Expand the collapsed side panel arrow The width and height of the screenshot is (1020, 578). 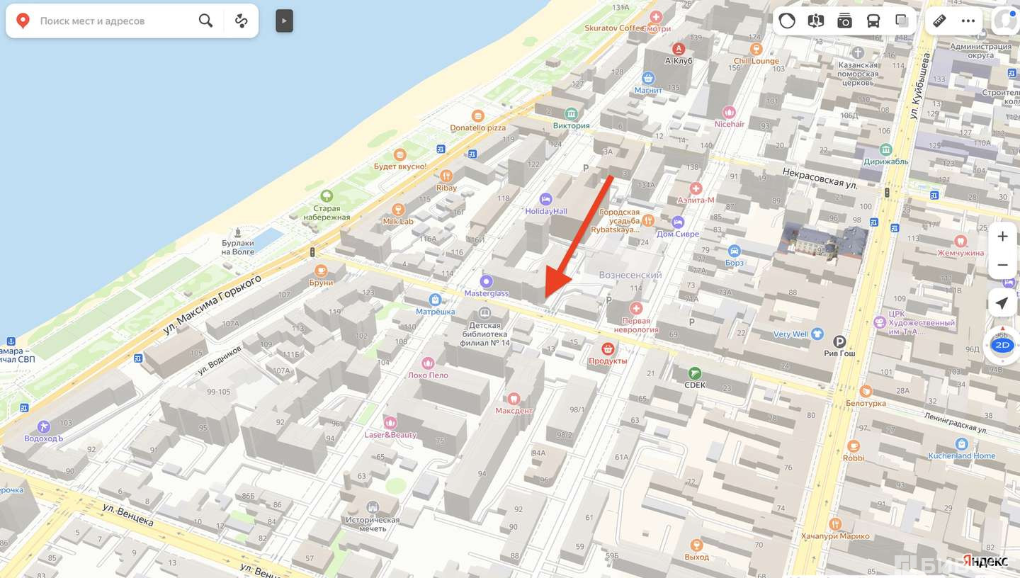click(x=284, y=21)
